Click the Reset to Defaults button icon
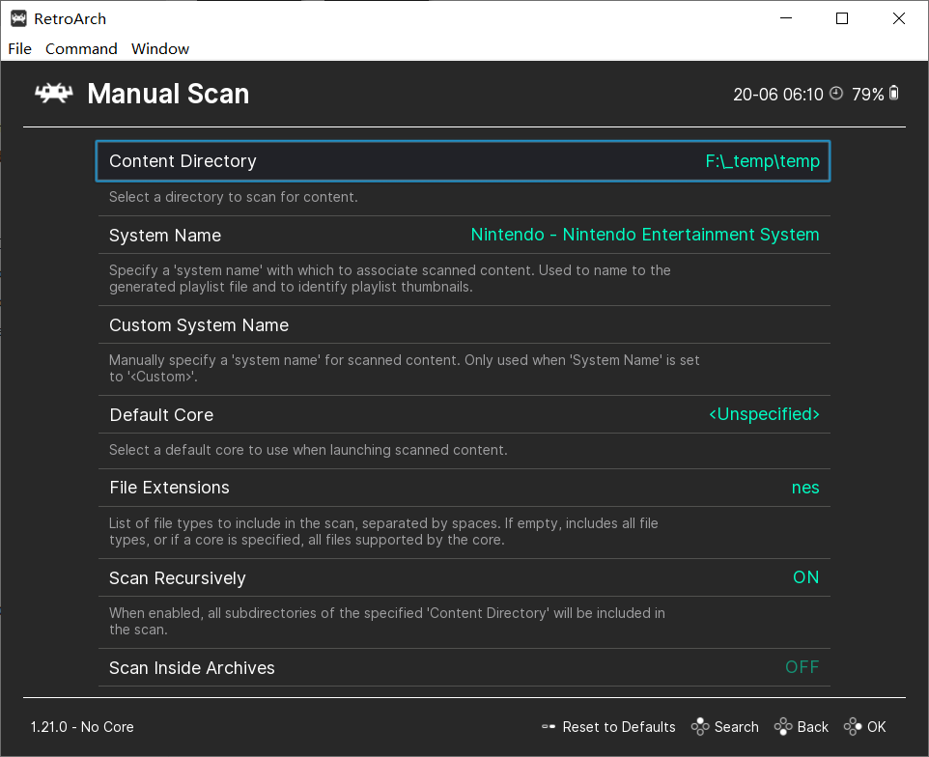The width and height of the screenshot is (929, 757). (x=549, y=727)
